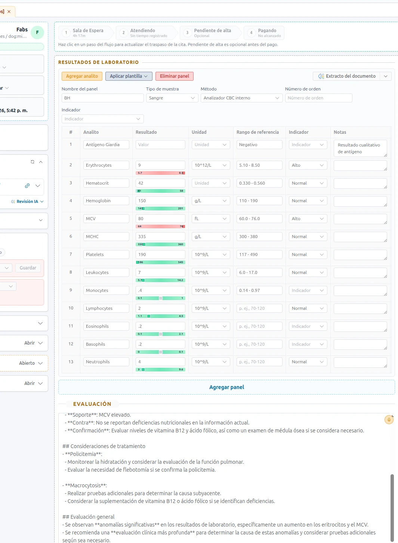Click Agregar analito button
The width and height of the screenshot is (398, 543).
tap(82, 76)
